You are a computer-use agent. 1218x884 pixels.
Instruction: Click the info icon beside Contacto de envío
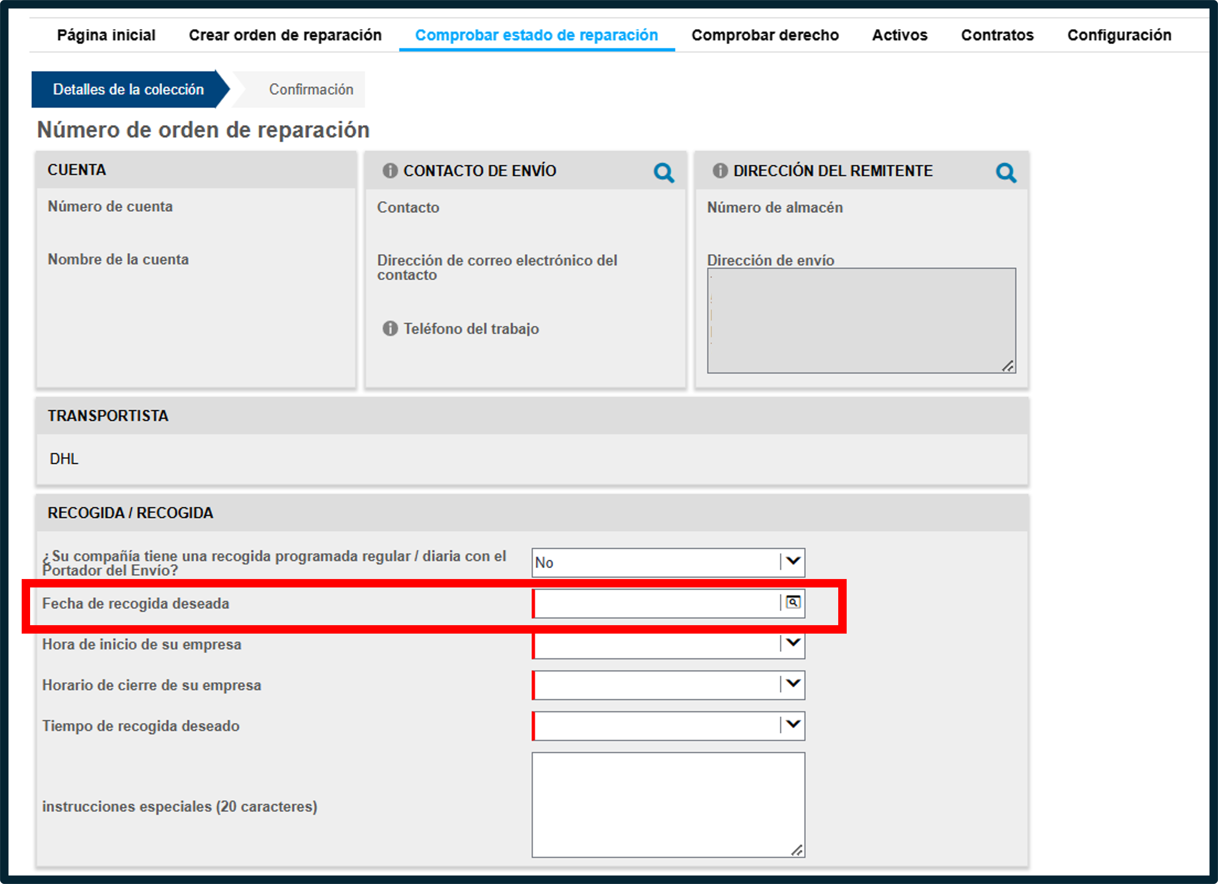click(x=390, y=171)
